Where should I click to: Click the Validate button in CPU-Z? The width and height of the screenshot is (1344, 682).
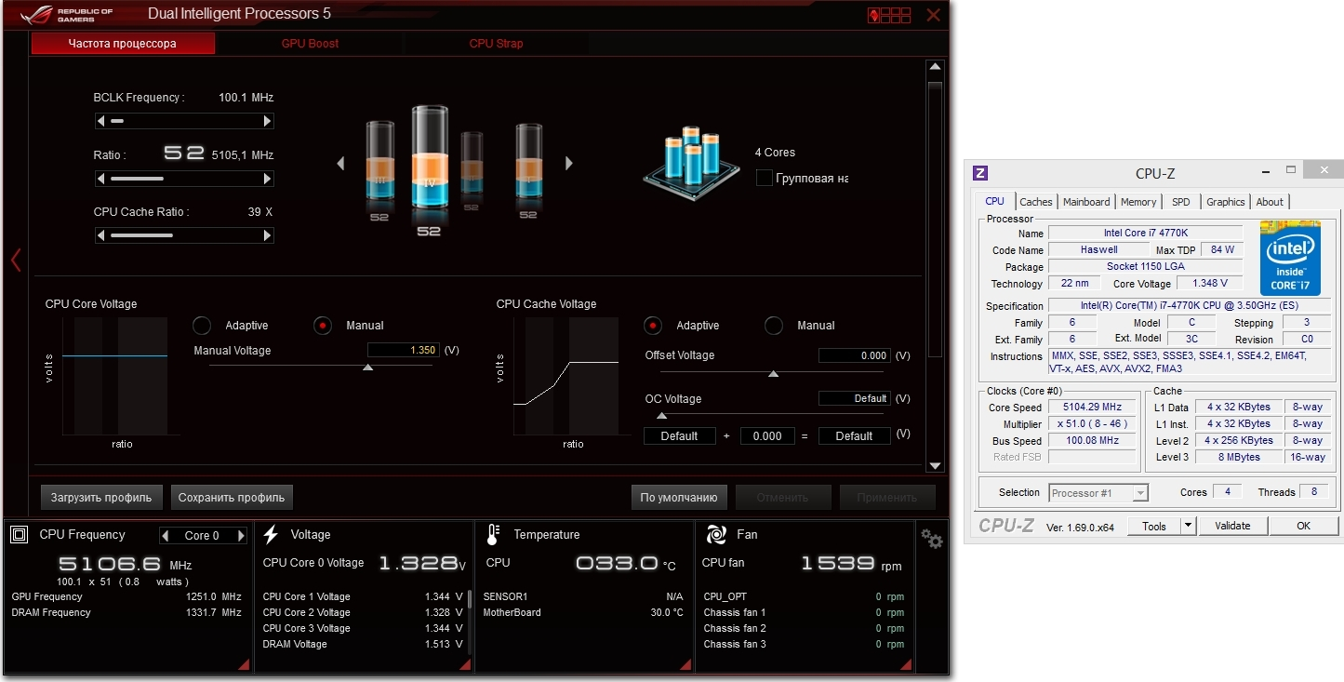pos(1232,526)
